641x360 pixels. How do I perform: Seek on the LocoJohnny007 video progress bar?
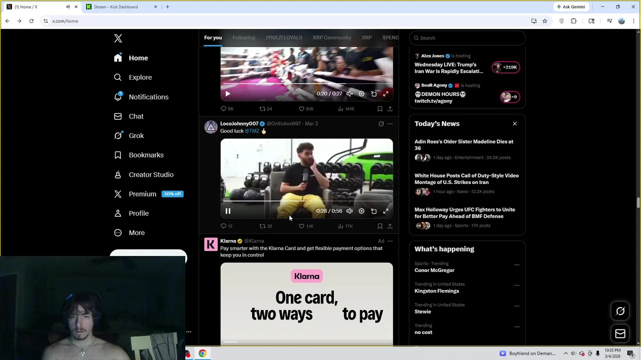306,201
